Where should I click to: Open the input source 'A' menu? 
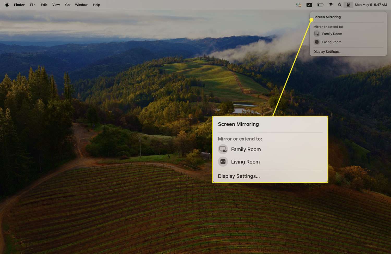tap(309, 5)
